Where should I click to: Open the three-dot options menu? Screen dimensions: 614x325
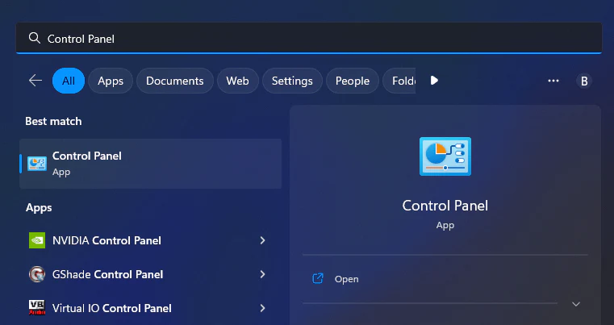(x=553, y=81)
